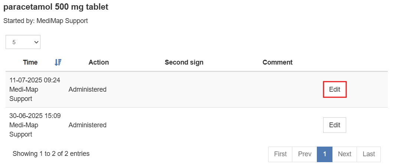Jump to the Last page
Screen dimensions: 393x167
[x=369, y=154]
